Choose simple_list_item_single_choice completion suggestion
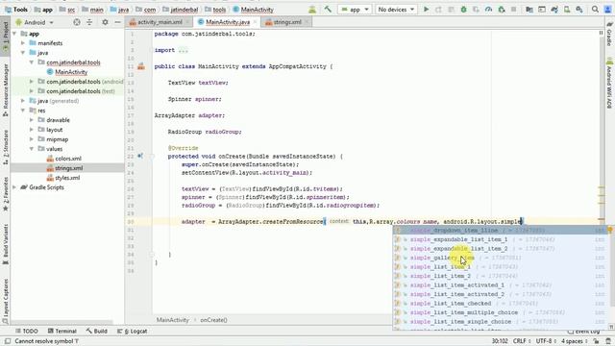 501,322
